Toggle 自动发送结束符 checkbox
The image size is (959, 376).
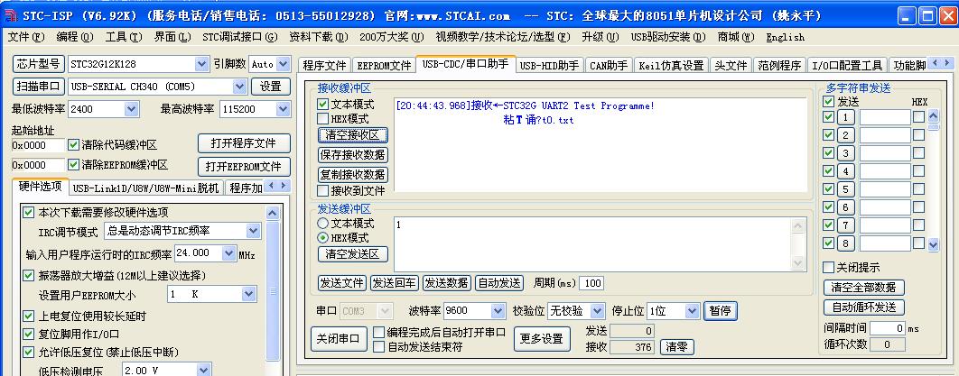coord(379,347)
